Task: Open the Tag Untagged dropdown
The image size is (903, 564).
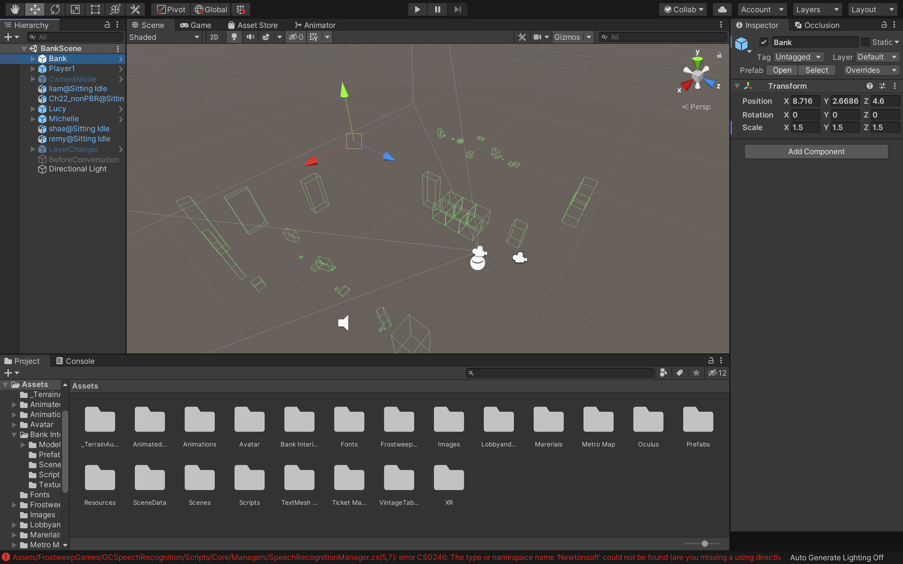Action: (x=798, y=57)
